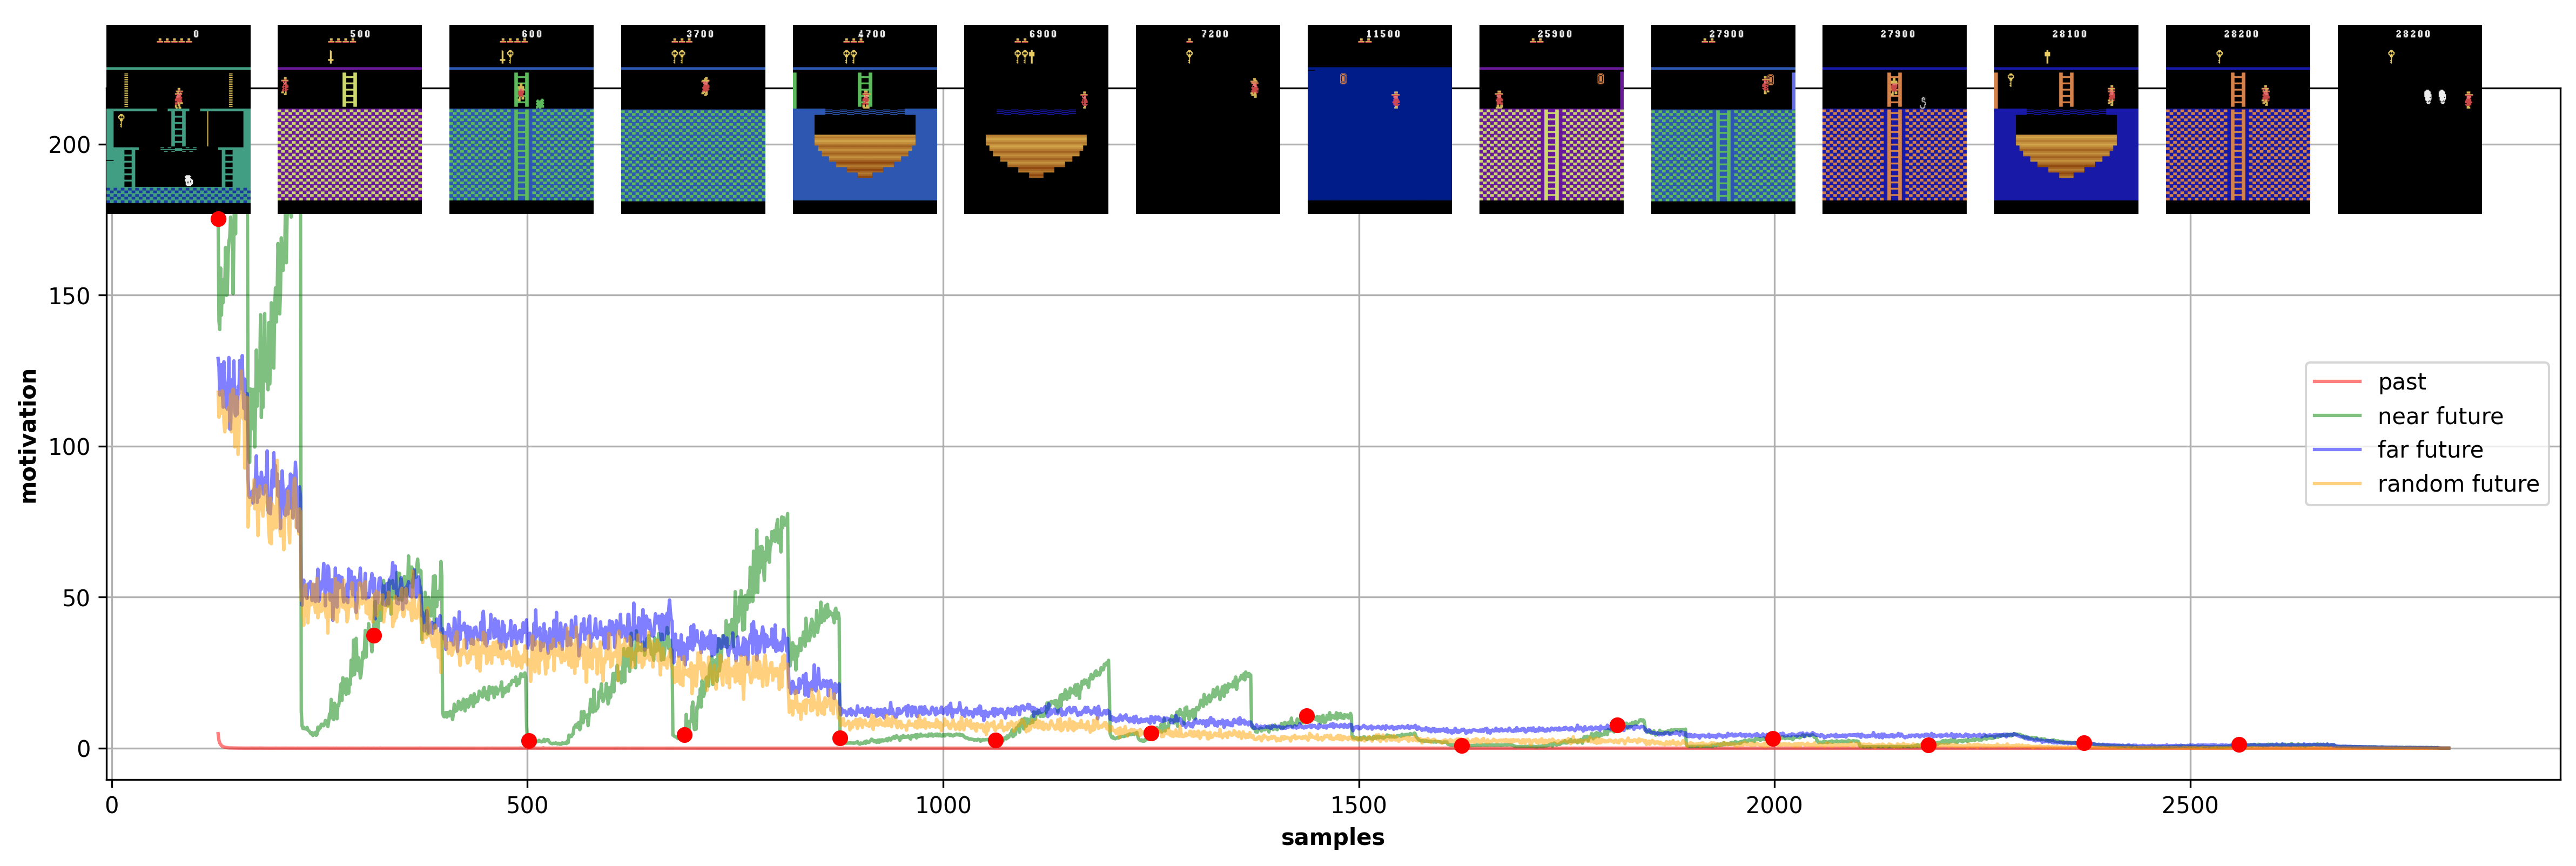
Task: Click the thumbnail with score 28100
Action: click(x=2065, y=119)
